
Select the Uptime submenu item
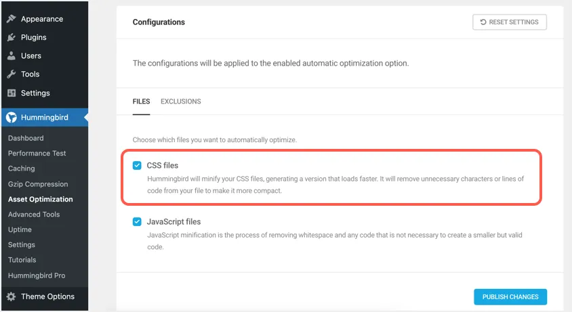(x=20, y=229)
